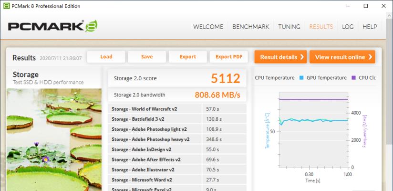Select the Microsoft Word v2 row
The image size is (393, 191).
point(177,180)
